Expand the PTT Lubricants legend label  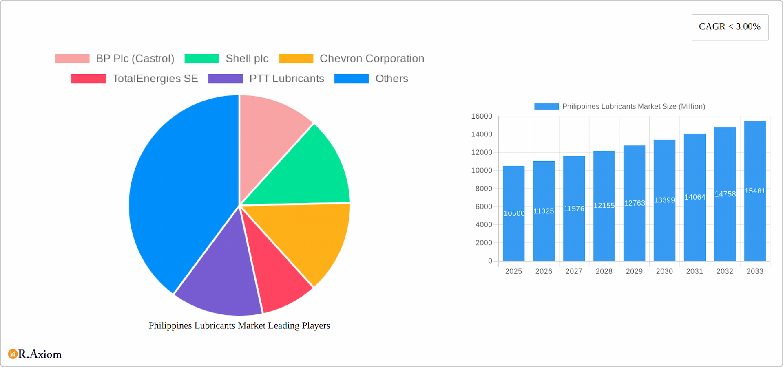[x=287, y=78]
